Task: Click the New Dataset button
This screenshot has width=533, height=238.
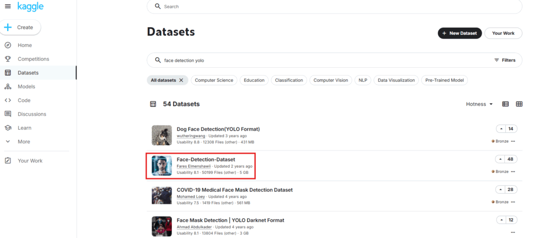Action: tap(460, 33)
